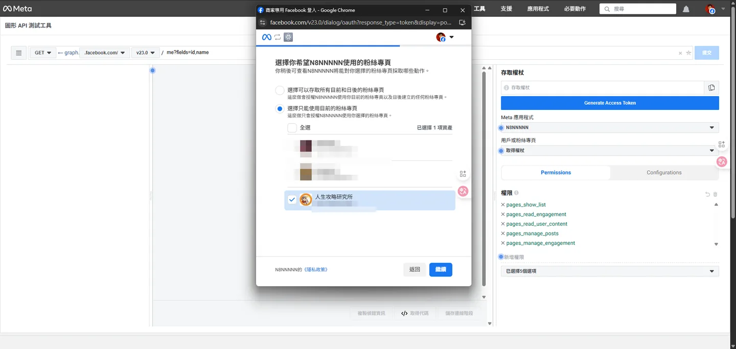Click the popup window's facebook.com address bar

360,22
